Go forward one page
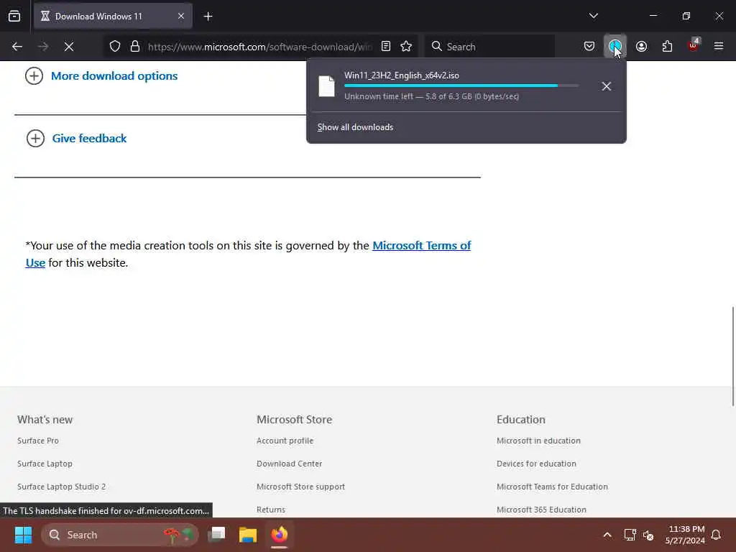This screenshot has height=552, width=736. (43, 47)
